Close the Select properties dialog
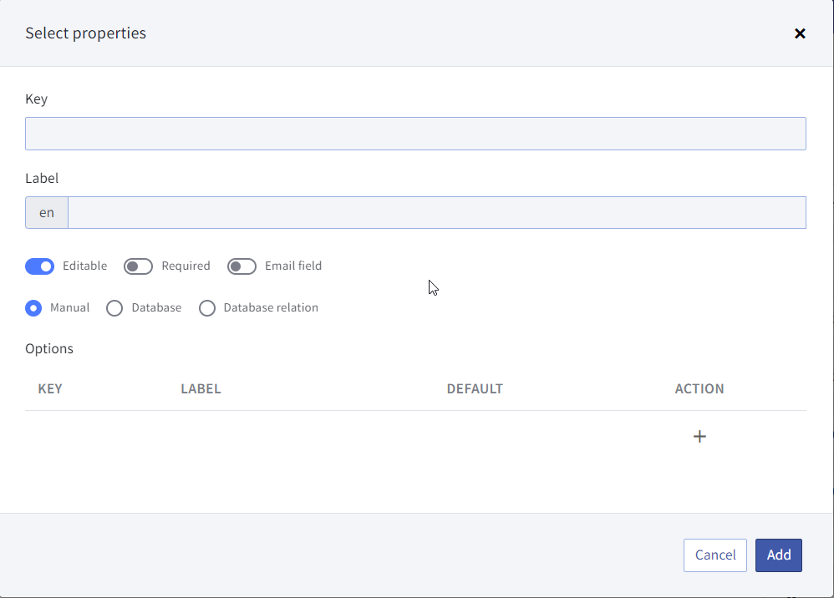834x598 pixels. (800, 33)
